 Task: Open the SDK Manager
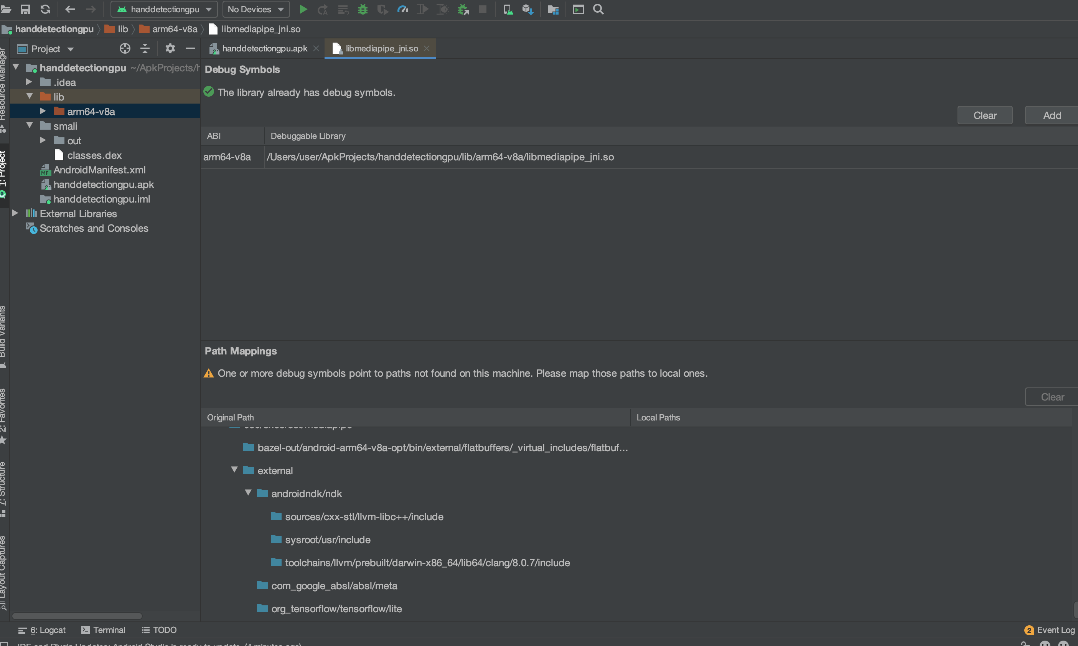click(528, 9)
